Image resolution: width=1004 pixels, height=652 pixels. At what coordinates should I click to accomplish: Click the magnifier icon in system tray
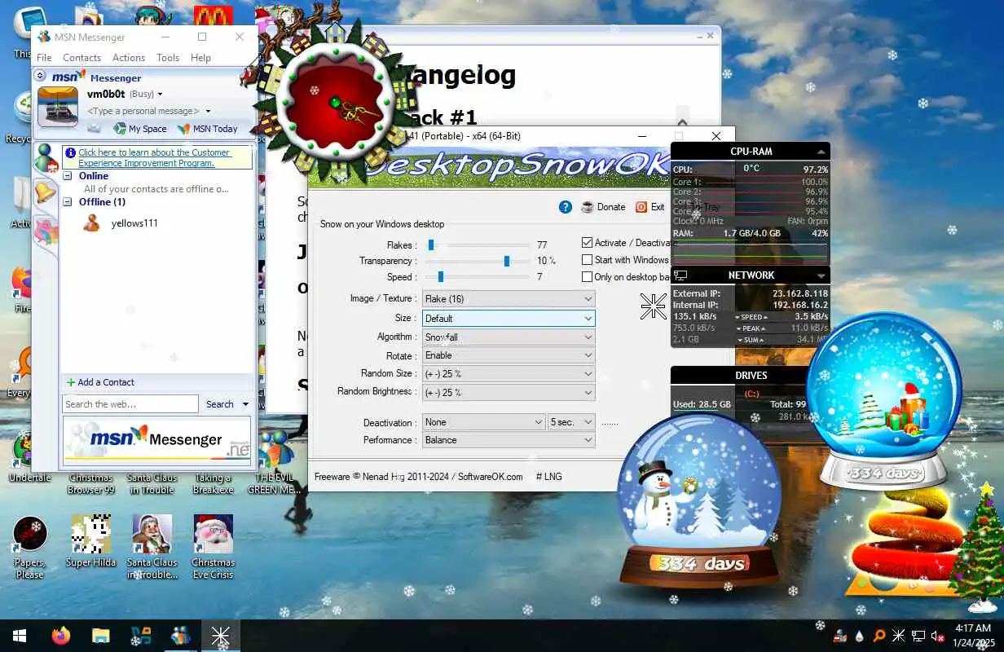(x=879, y=636)
